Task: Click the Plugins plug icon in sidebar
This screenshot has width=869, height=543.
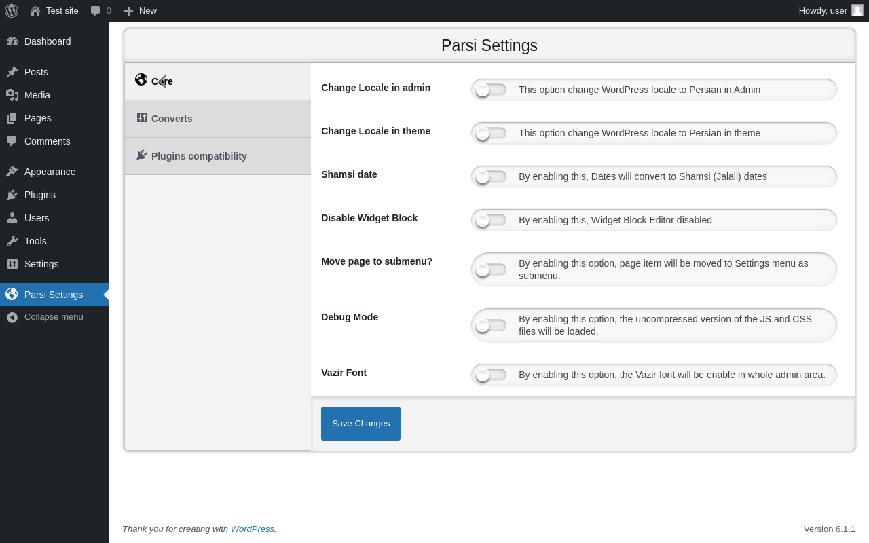Action: pos(12,195)
